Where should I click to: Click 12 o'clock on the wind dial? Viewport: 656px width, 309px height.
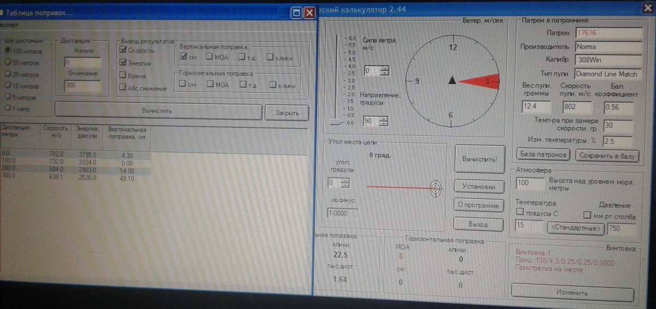[453, 47]
